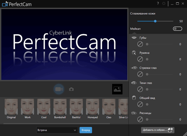Image resolution: width=187 pixels, height=136 pixels.
Task: Click the no-color icon under Тени глаз
Action: pos(140,89)
